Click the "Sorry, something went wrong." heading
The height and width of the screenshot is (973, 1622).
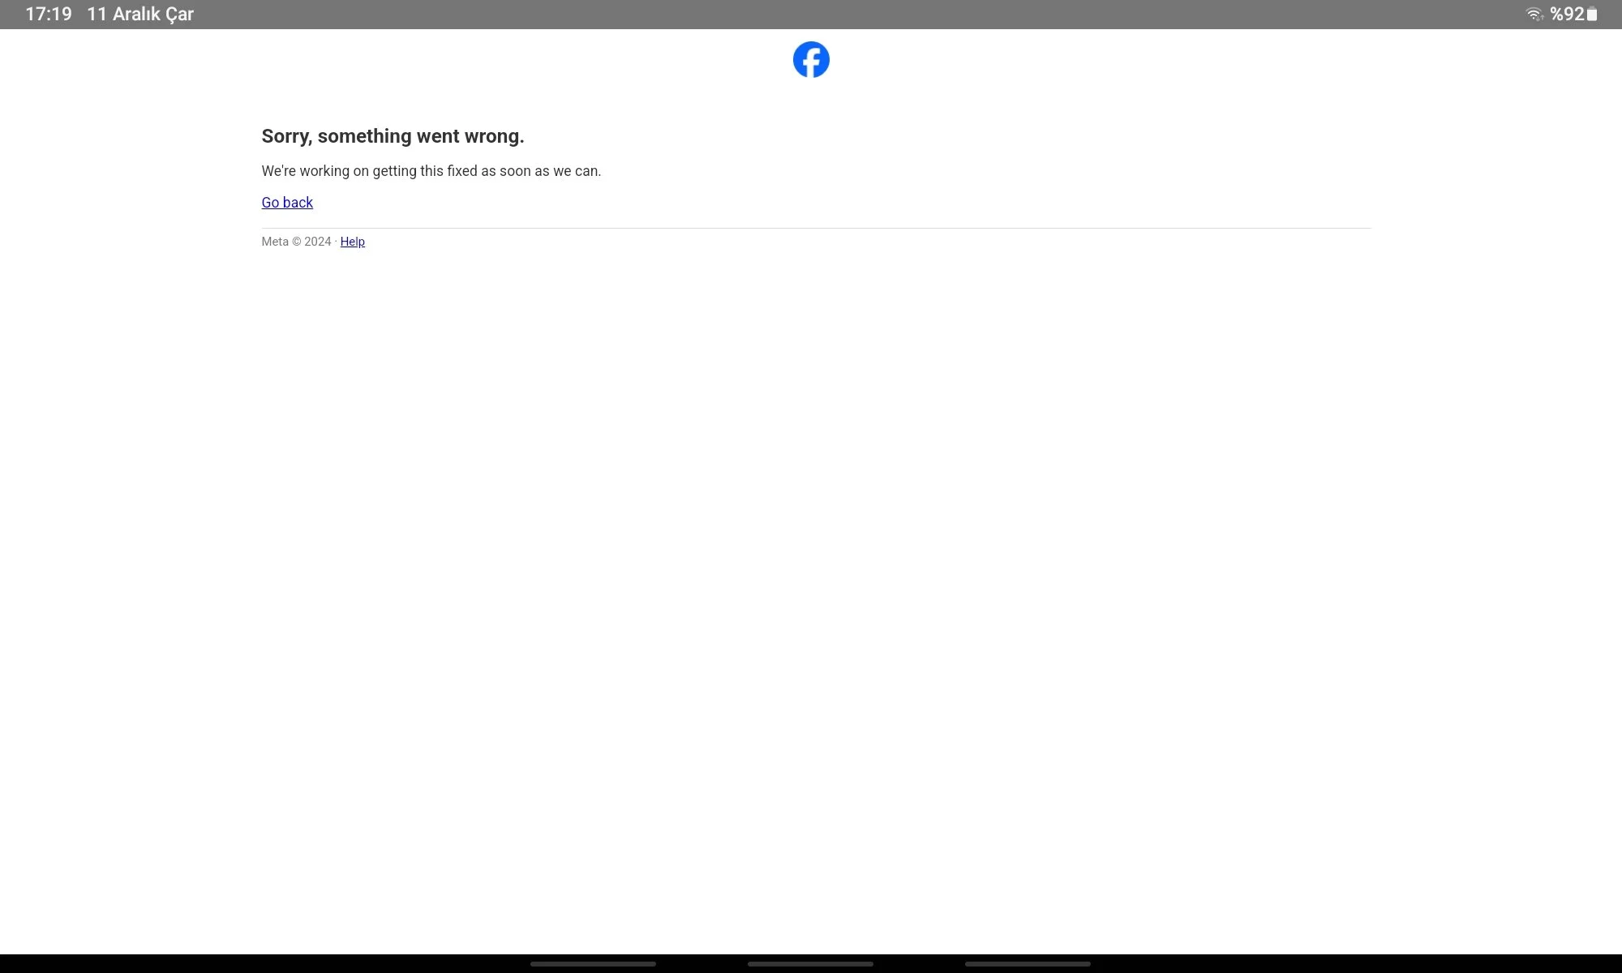pyautogui.click(x=393, y=136)
